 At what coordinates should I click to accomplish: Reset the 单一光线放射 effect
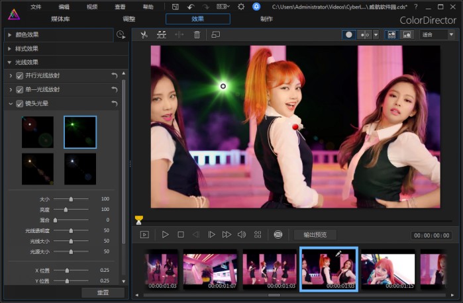pos(115,89)
